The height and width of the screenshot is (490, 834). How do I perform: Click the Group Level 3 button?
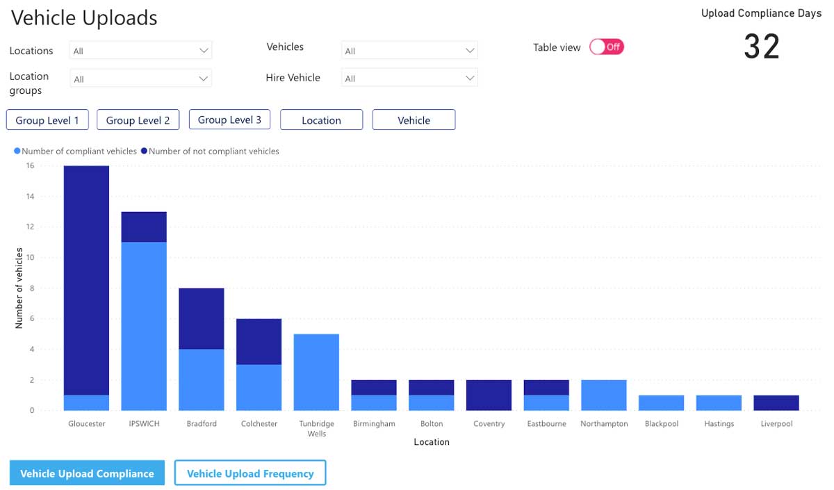click(229, 120)
